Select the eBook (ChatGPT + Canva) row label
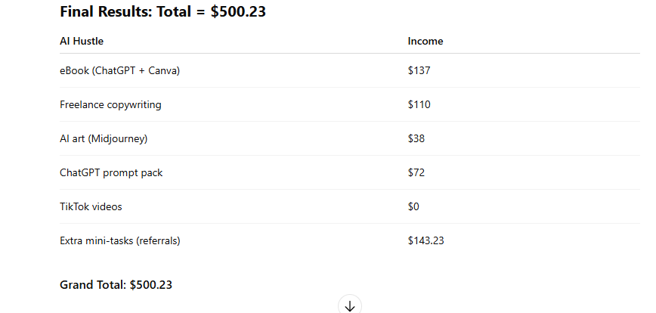Image resolution: width=656 pixels, height=313 pixels. [x=119, y=71]
